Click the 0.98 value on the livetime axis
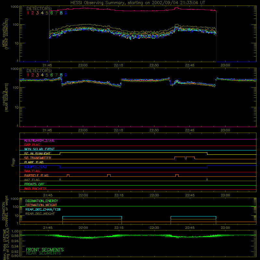 pos(15,236)
